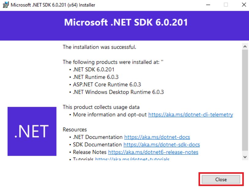Follow the SDK Documentation dotnet-sdk-docs link
This screenshot has height=190, width=249.
coord(162,145)
